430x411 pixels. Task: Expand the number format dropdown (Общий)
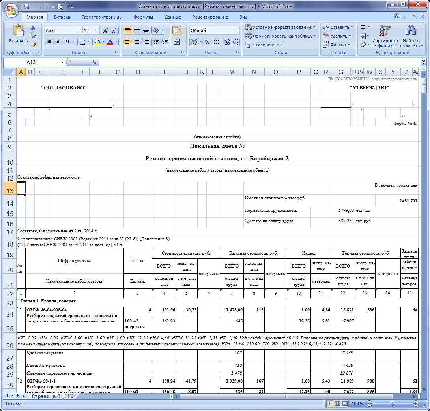click(237, 30)
